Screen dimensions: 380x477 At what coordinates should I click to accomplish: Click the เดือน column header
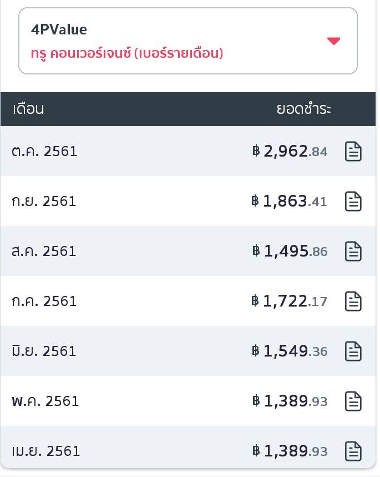tap(28, 109)
